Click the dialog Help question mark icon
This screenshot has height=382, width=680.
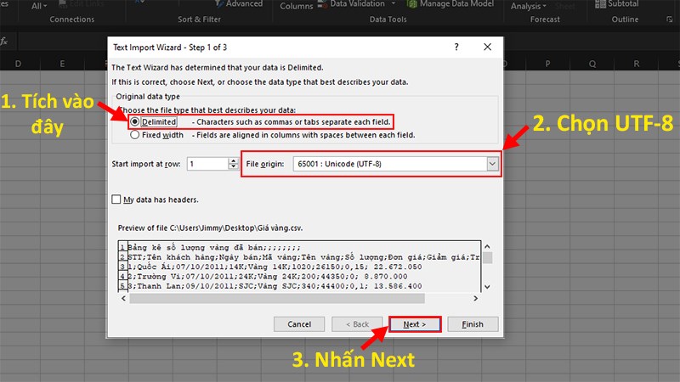click(456, 48)
